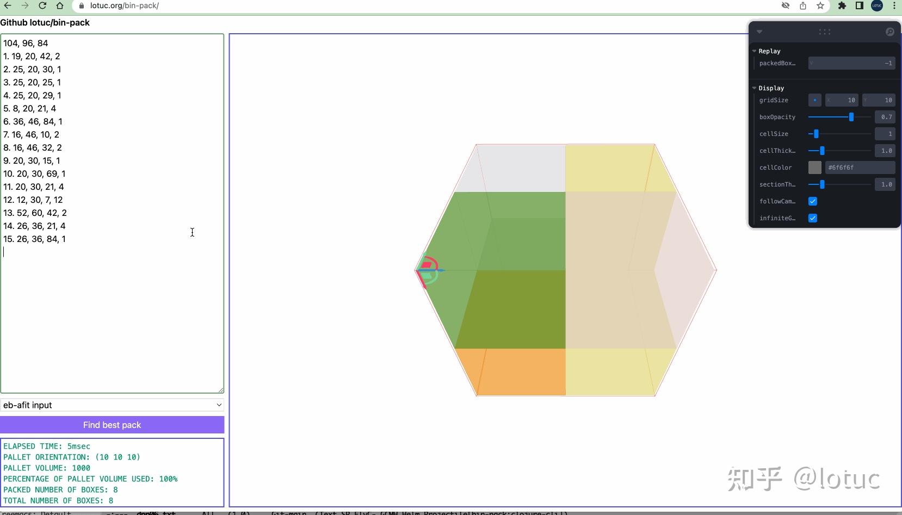
Task: Open the eb-afit input dropdown
Action: pos(113,405)
